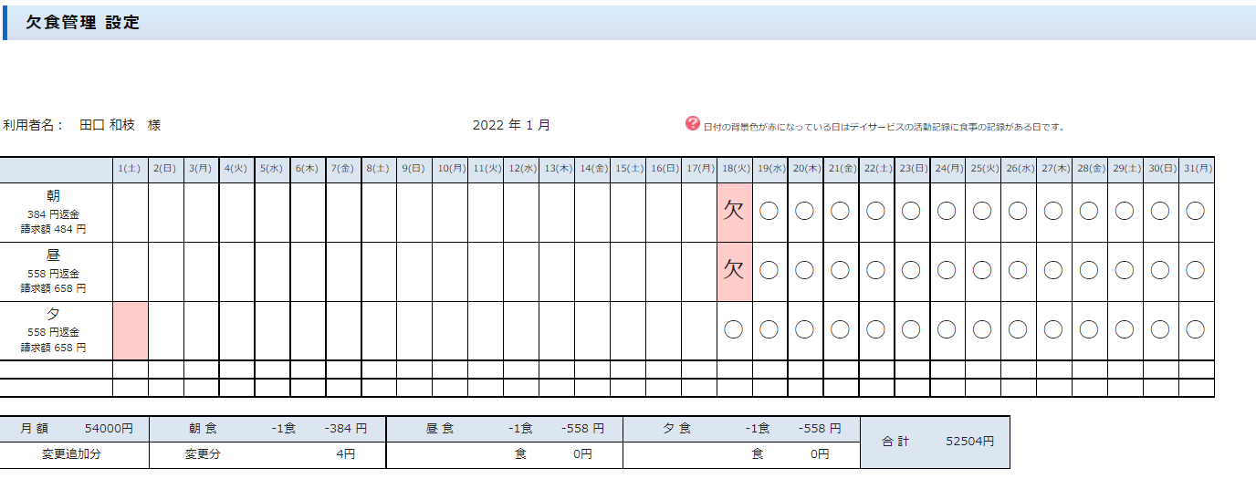The image size is (1256, 479).
Task: Click the pink dinner cell on 1(土)
Action: (131, 330)
